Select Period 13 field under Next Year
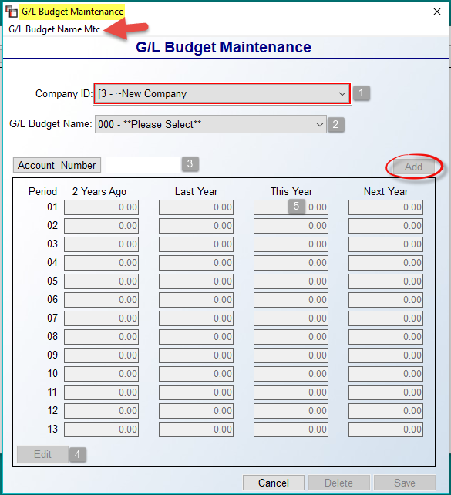 tap(385, 429)
